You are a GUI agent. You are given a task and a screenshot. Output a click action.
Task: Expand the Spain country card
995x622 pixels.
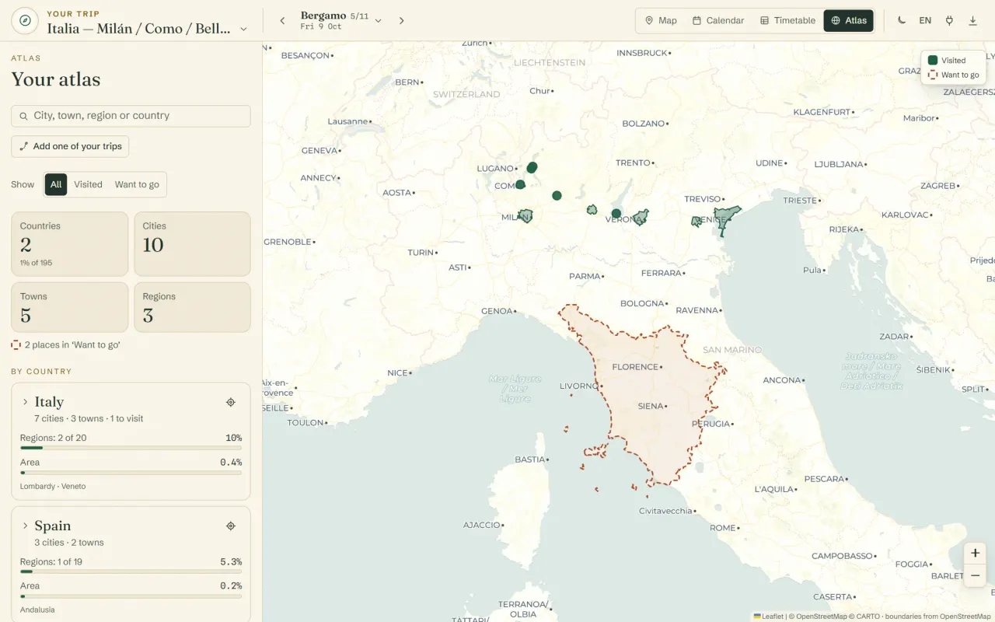pos(26,526)
